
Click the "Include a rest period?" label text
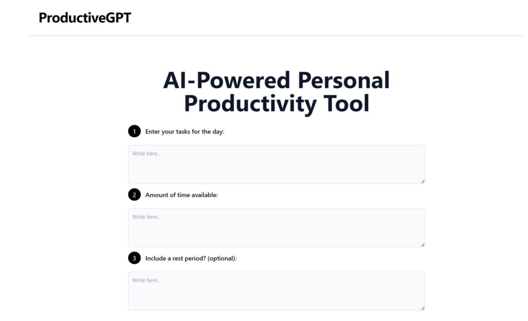click(175, 258)
